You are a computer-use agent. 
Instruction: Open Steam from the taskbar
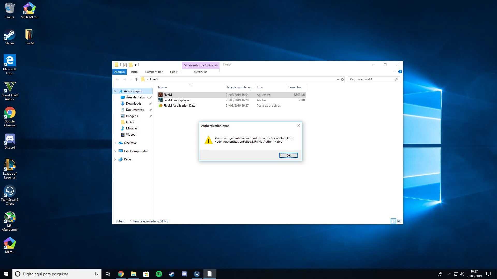(x=172, y=274)
